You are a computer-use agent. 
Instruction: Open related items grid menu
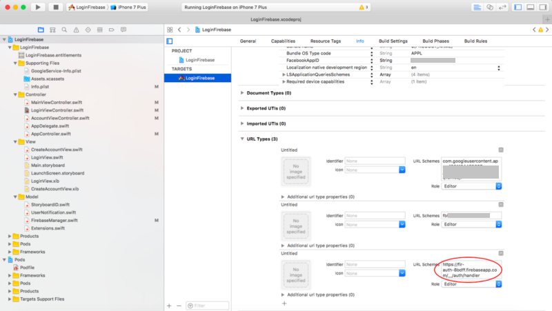point(170,30)
